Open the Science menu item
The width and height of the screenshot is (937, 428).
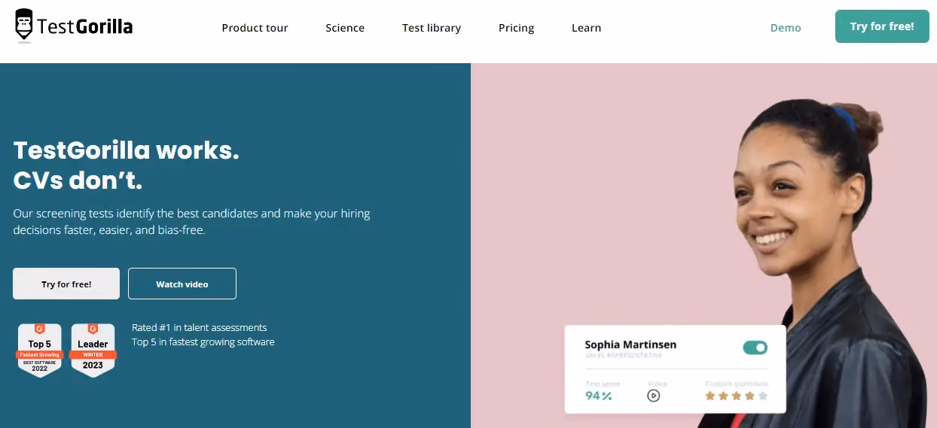[345, 28]
